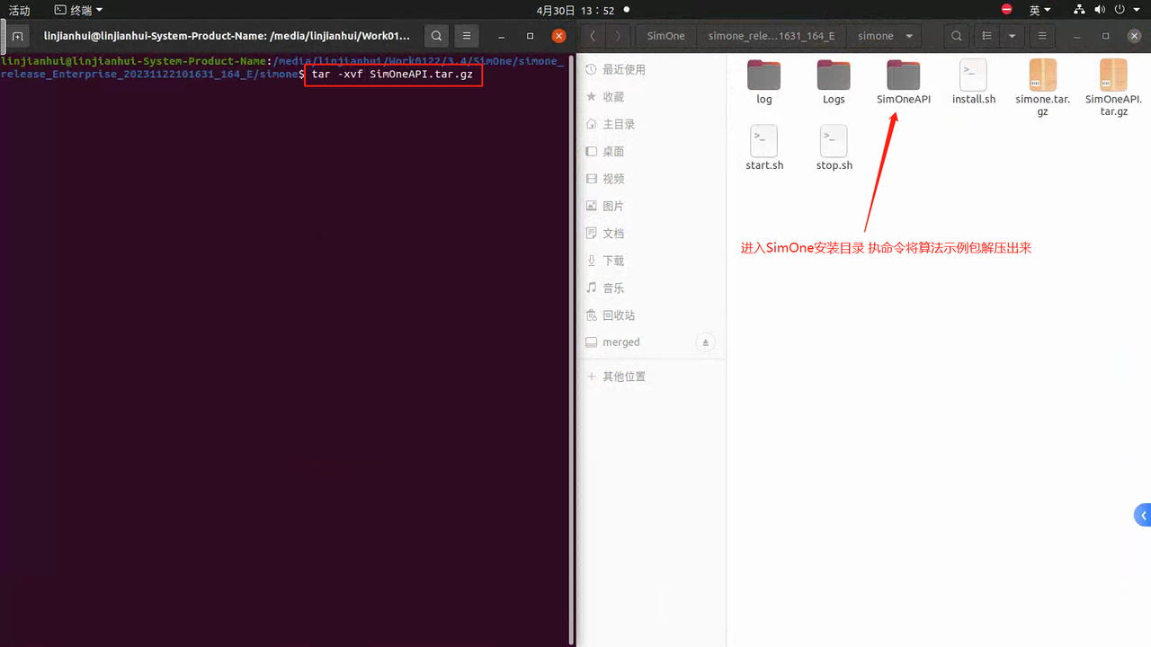
Task: Open input method 英 dropdown
Action: (x=1039, y=11)
